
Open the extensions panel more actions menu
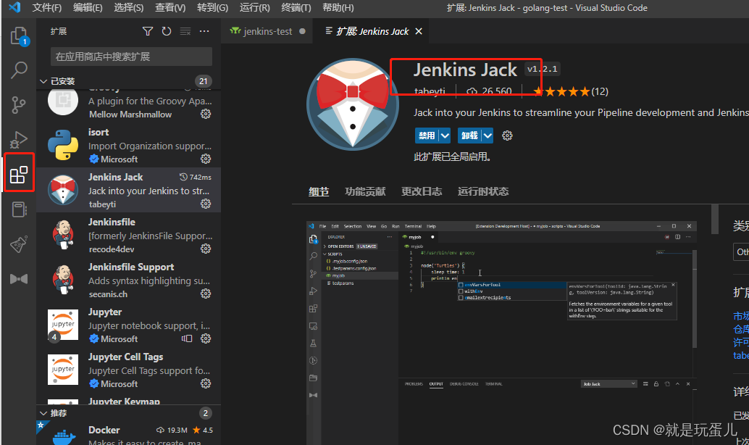coord(204,32)
